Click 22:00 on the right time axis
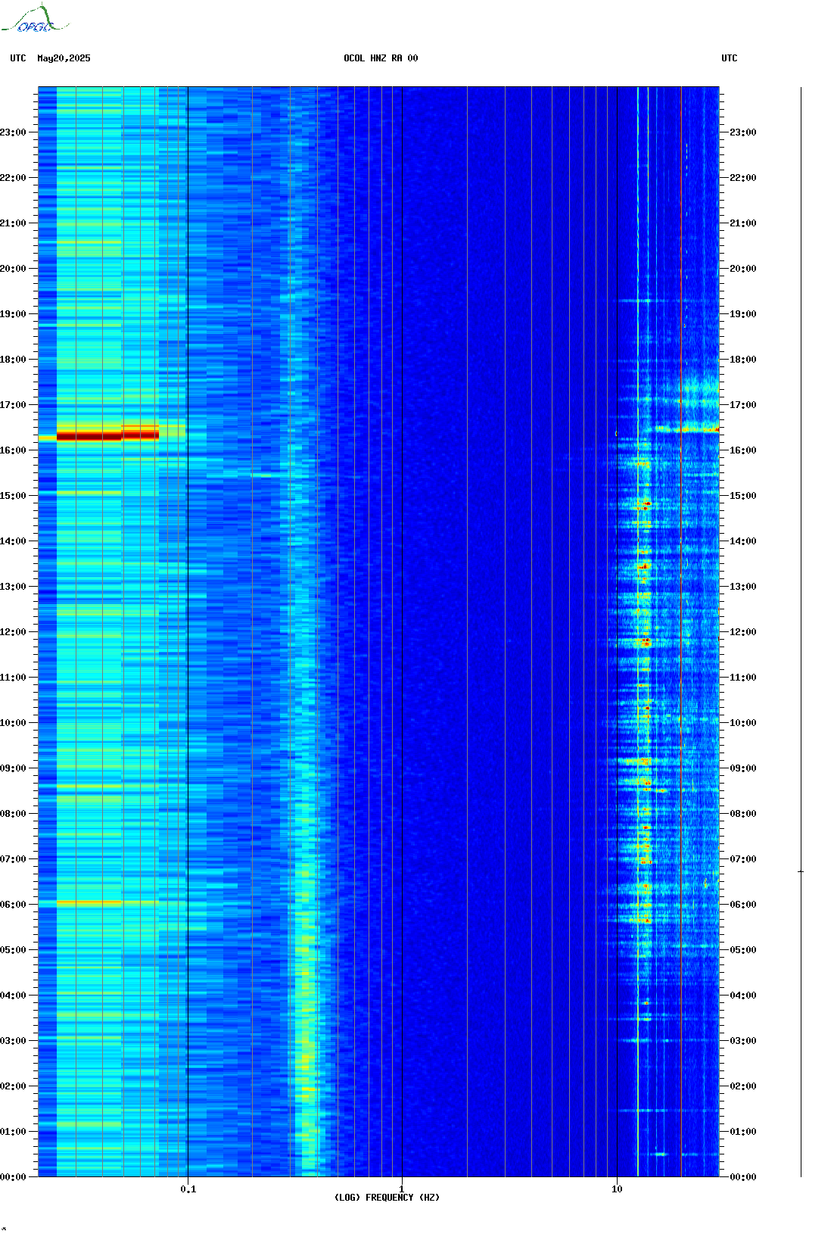This screenshot has width=834, height=1237. click(x=743, y=178)
